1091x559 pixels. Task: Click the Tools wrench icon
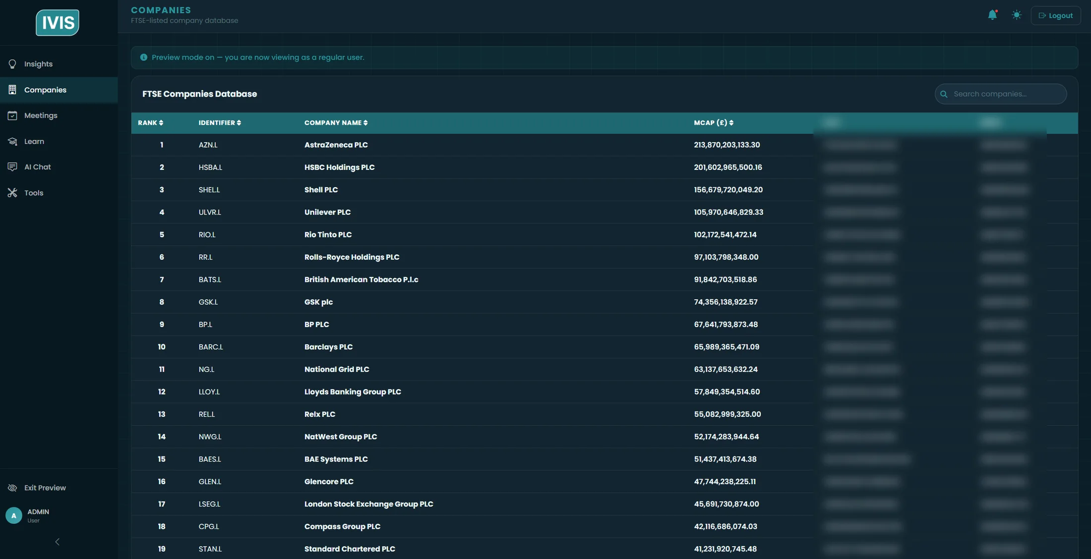[x=12, y=193]
